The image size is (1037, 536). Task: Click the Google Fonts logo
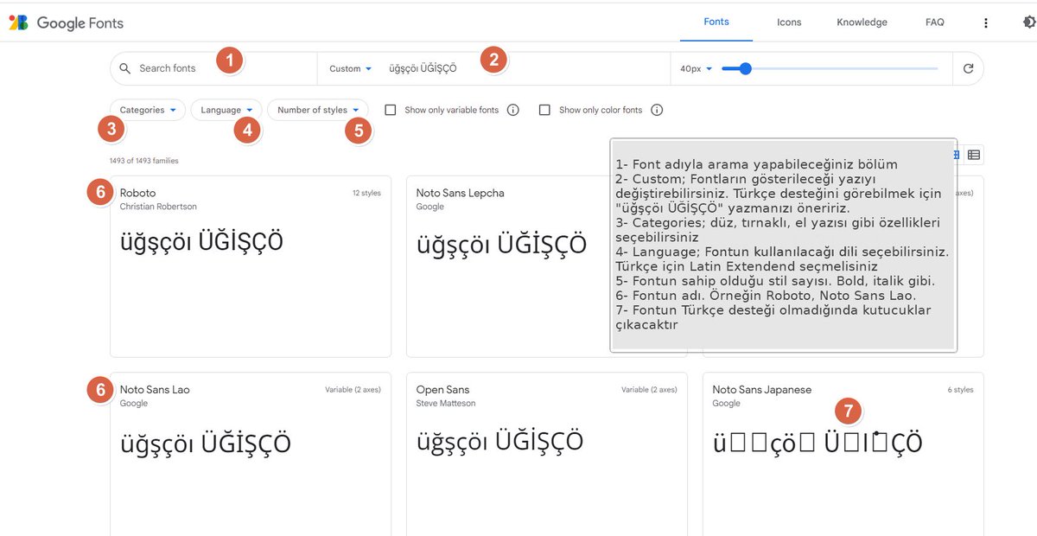point(66,23)
